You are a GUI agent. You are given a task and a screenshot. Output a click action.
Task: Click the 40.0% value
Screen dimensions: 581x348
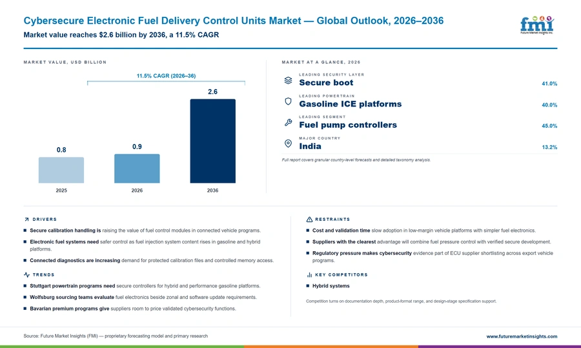pyautogui.click(x=549, y=105)
